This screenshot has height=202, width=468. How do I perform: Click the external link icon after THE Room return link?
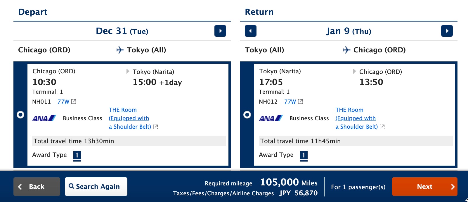pos(382,127)
